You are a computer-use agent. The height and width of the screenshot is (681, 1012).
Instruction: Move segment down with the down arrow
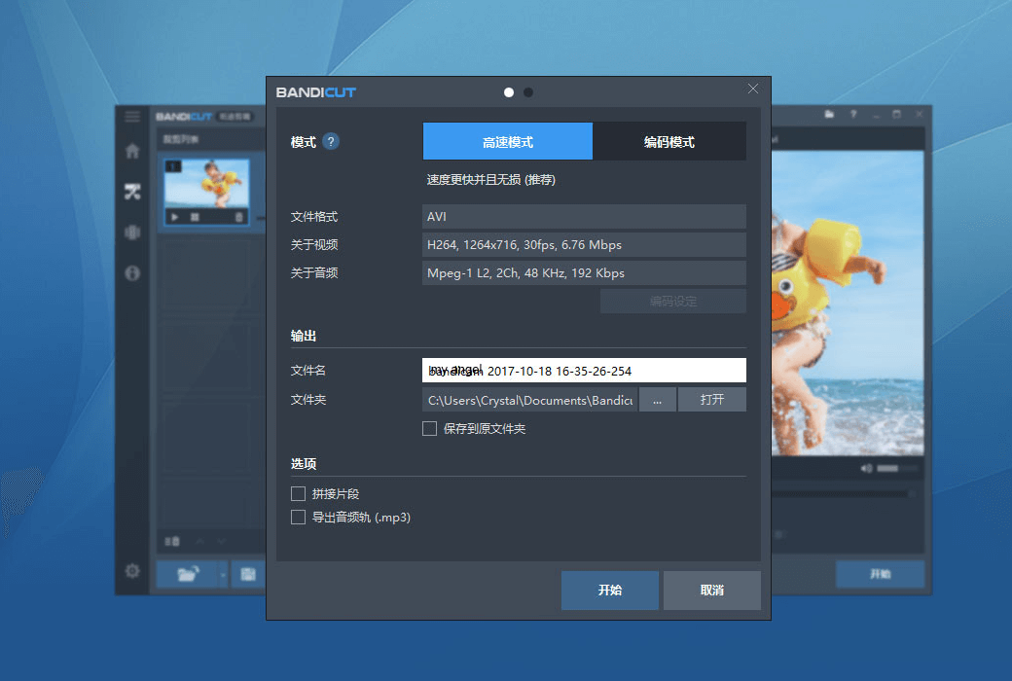pyautogui.click(x=222, y=541)
